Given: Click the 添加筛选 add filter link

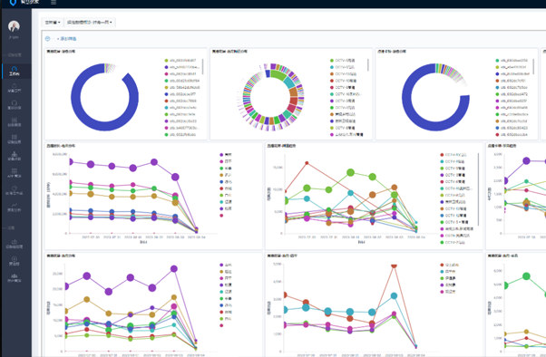Looking at the screenshot, I should [x=68, y=39].
